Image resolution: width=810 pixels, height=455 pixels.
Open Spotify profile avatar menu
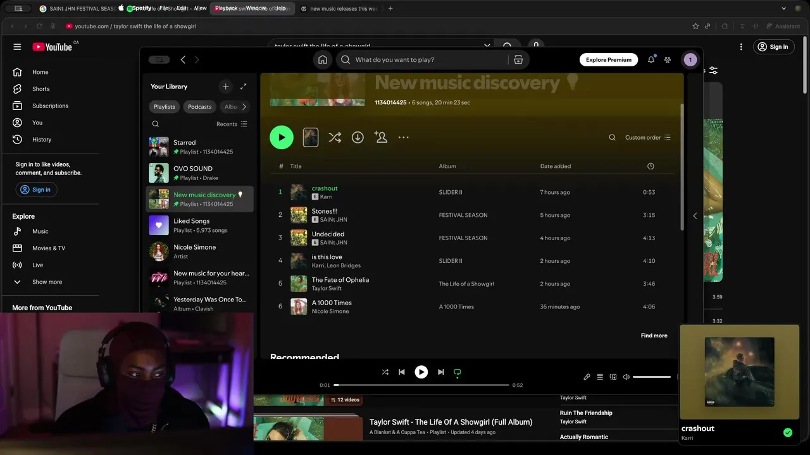690,59
